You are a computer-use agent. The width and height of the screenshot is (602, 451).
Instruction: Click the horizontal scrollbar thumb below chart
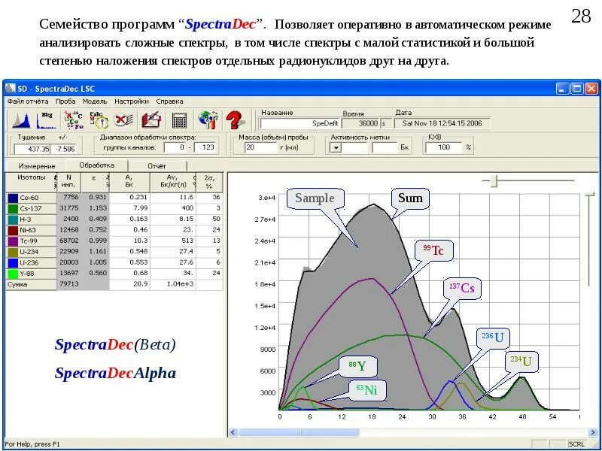click(x=299, y=433)
